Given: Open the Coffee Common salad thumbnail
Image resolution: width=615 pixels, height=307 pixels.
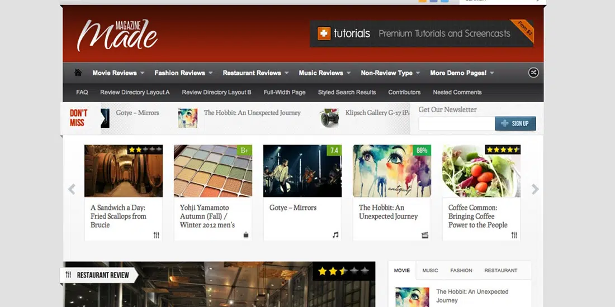Looking at the screenshot, I should (481, 171).
